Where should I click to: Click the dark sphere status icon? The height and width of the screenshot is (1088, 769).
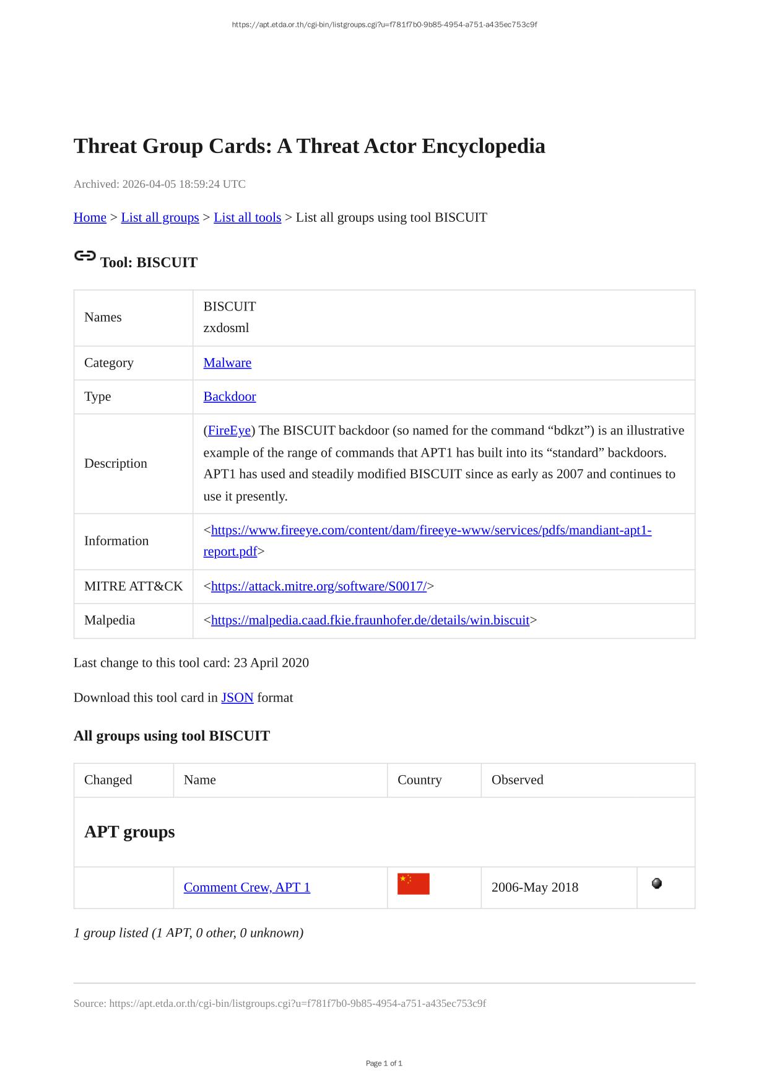click(x=657, y=884)
